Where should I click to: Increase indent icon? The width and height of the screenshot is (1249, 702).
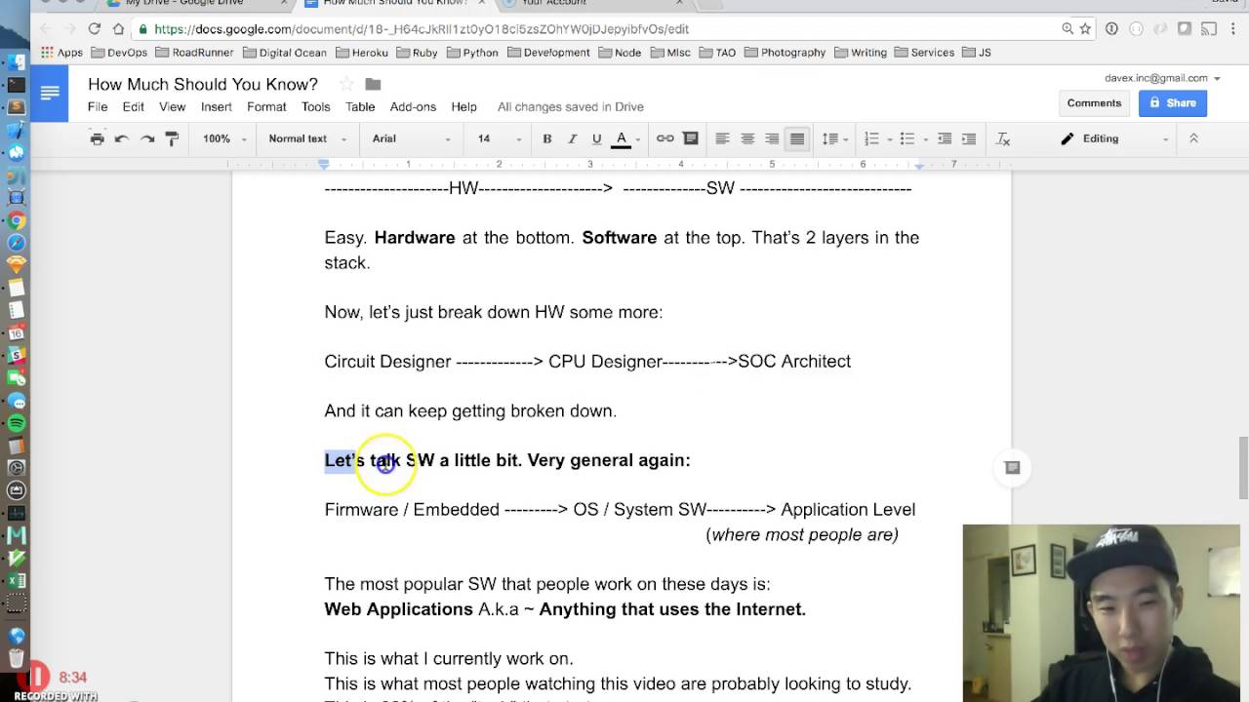click(968, 138)
